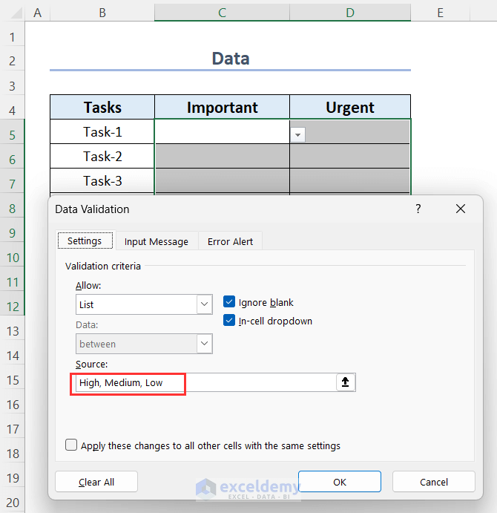Open the in-cell dropdown arrow in D5
Screen dimensions: 497x513
(x=298, y=134)
